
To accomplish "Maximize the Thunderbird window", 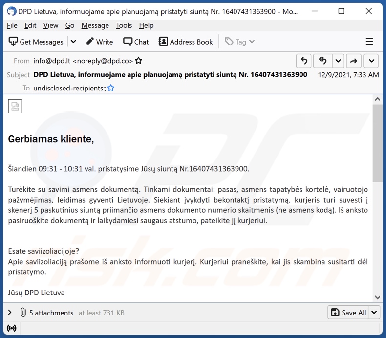I will pos(342,11).
